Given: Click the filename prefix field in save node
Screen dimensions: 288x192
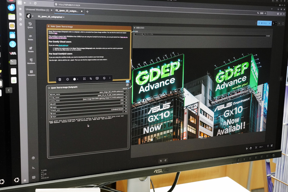Looking at the screenshot, I should pyautogui.click(x=203, y=35).
